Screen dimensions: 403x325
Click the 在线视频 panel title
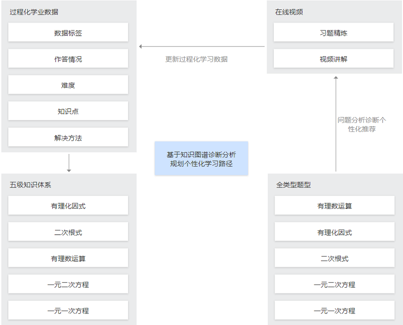pyautogui.click(x=289, y=12)
